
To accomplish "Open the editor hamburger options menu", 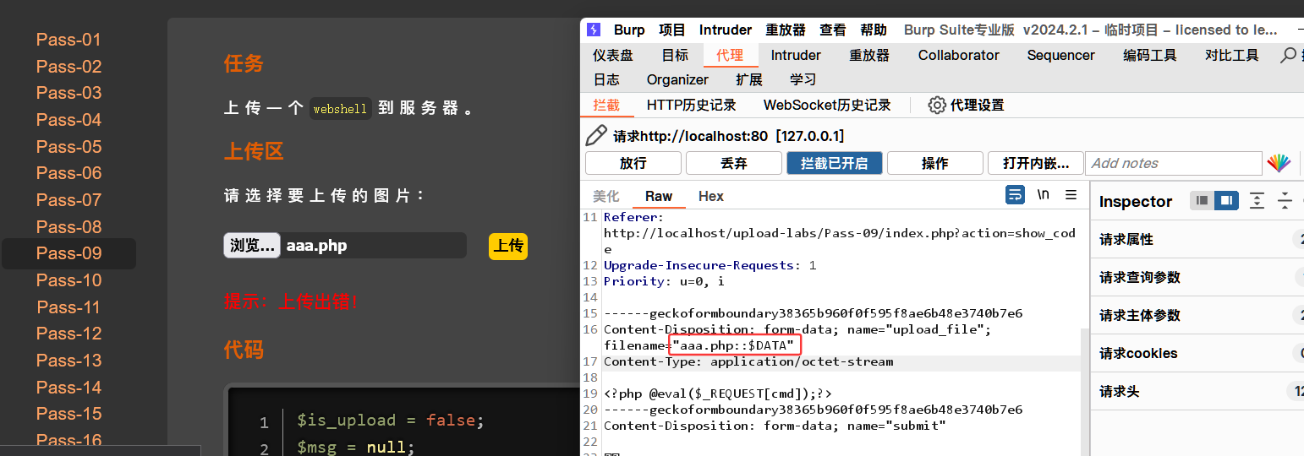I will (1071, 195).
